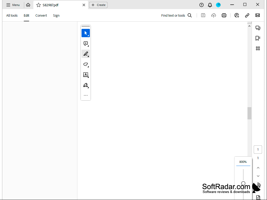
Task: Open All tools
Action: 12,16
